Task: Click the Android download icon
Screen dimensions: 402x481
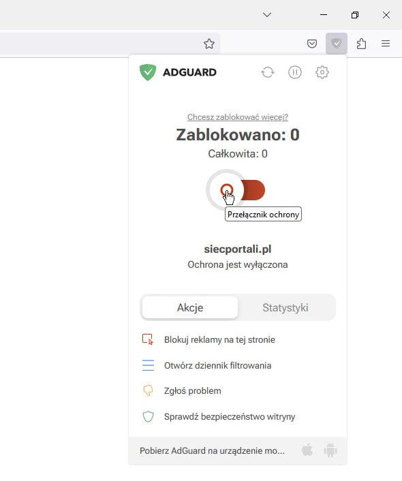Action: pyautogui.click(x=330, y=450)
